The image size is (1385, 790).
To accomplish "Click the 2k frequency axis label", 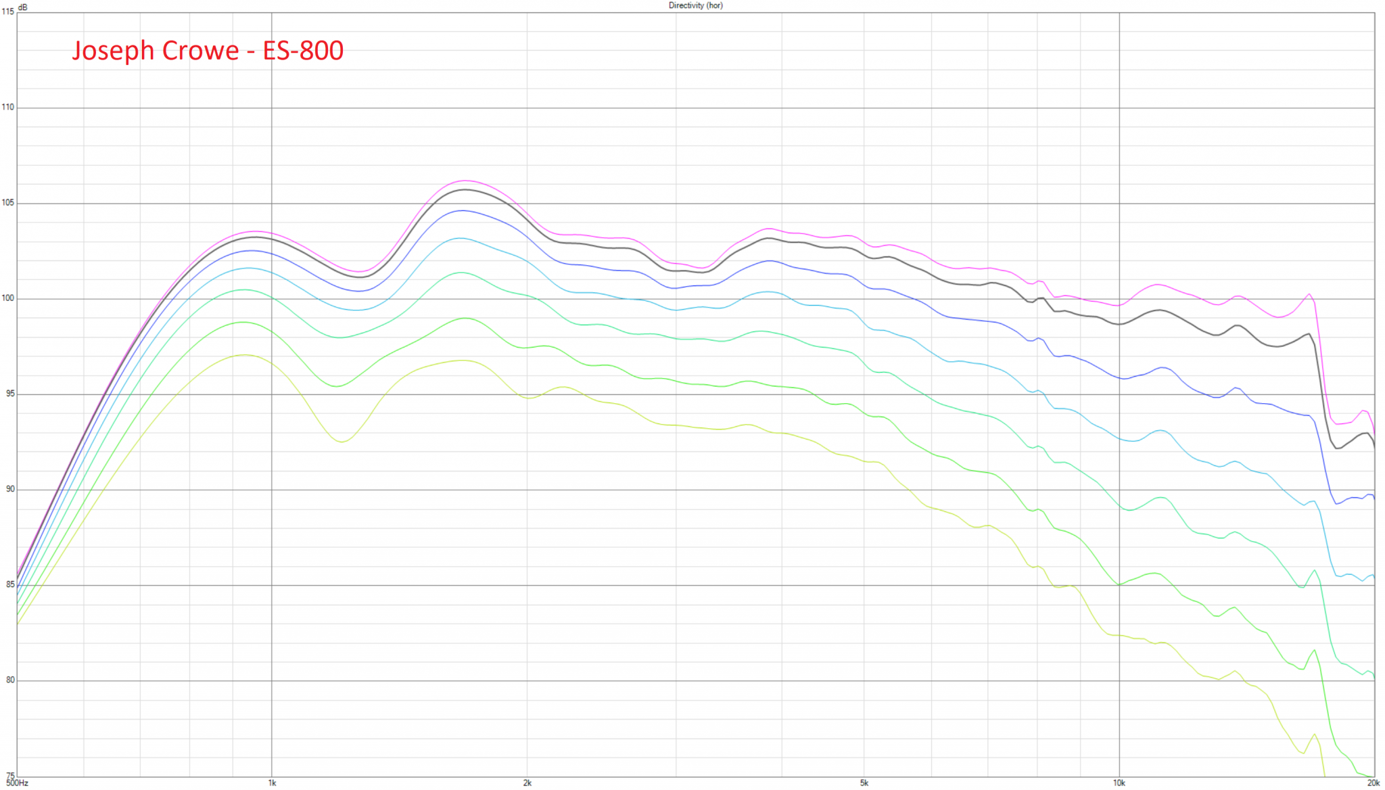I will click(x=527, y=783).
